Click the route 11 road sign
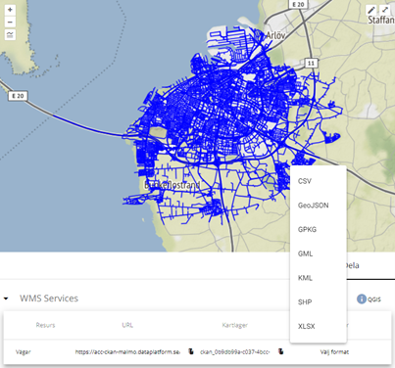This screenshot has height=368, width=395. coord(312,63)
